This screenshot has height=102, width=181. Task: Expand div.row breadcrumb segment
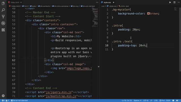pos(75,6)
